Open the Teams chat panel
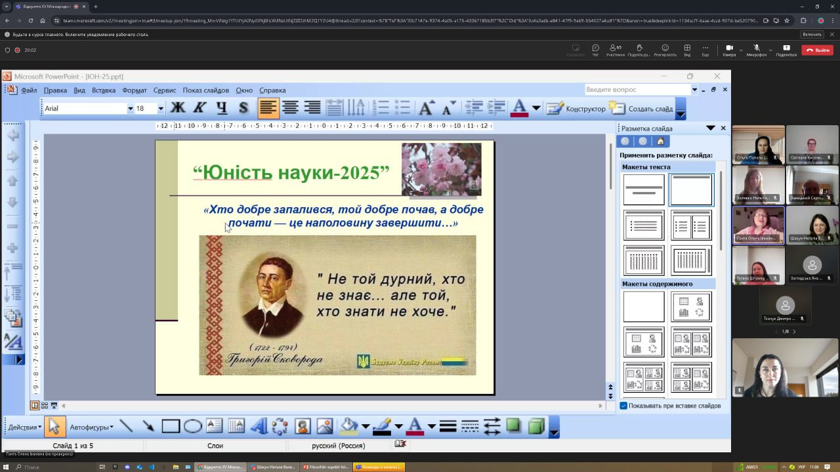840x472 pixels. (595, 50)
